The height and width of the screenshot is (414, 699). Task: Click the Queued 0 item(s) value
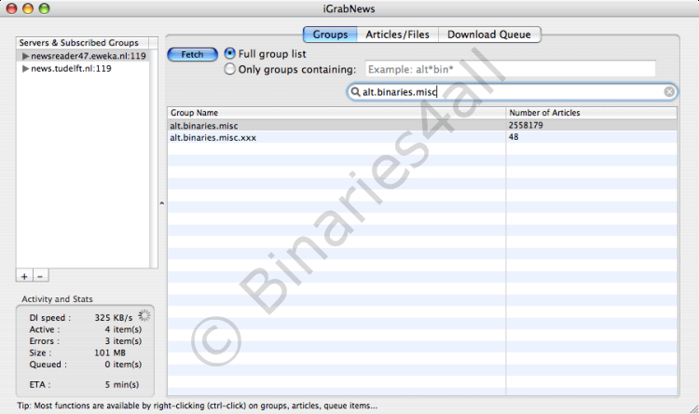pyautogui.click(x=123, y=364)
